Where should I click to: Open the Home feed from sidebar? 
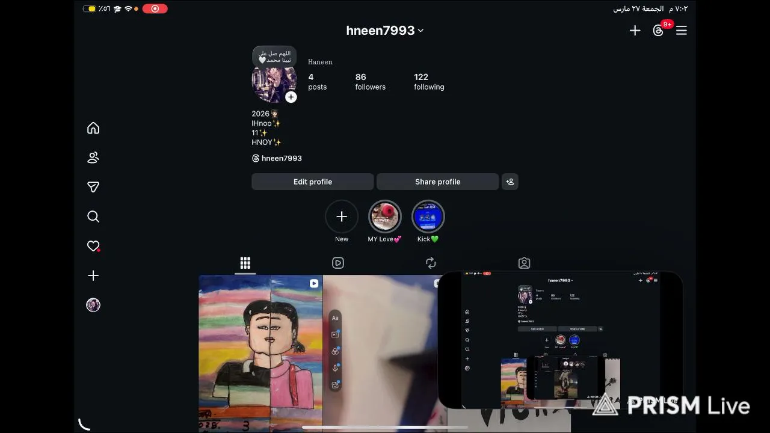93,128
